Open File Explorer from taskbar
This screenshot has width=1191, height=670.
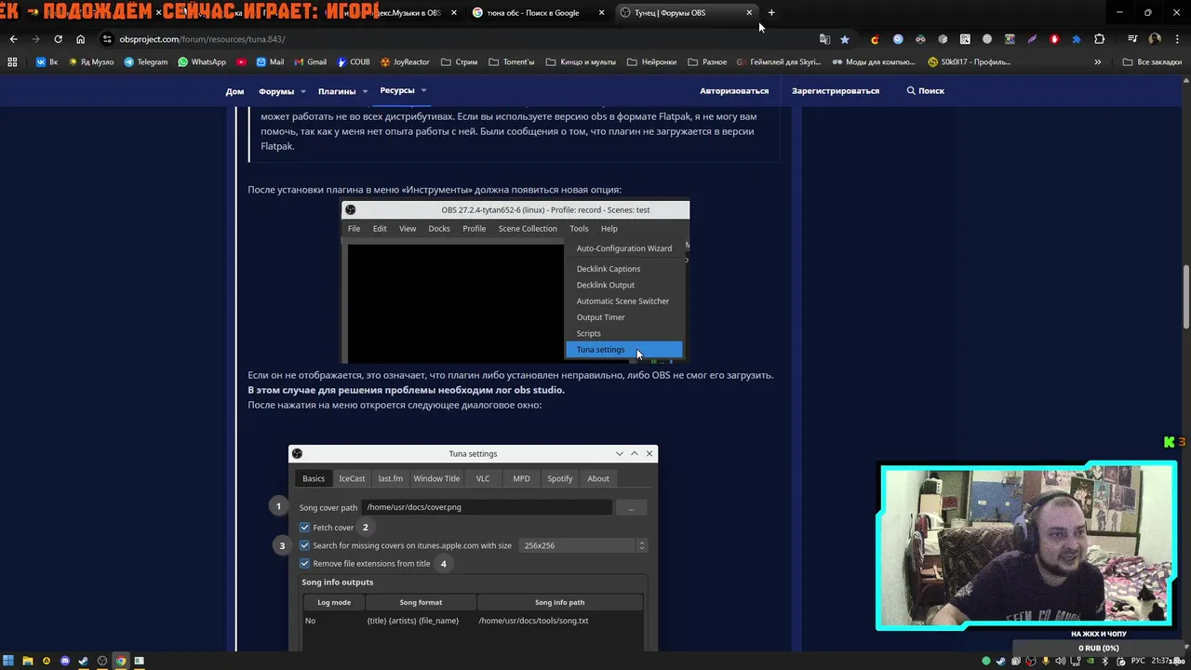27,661
